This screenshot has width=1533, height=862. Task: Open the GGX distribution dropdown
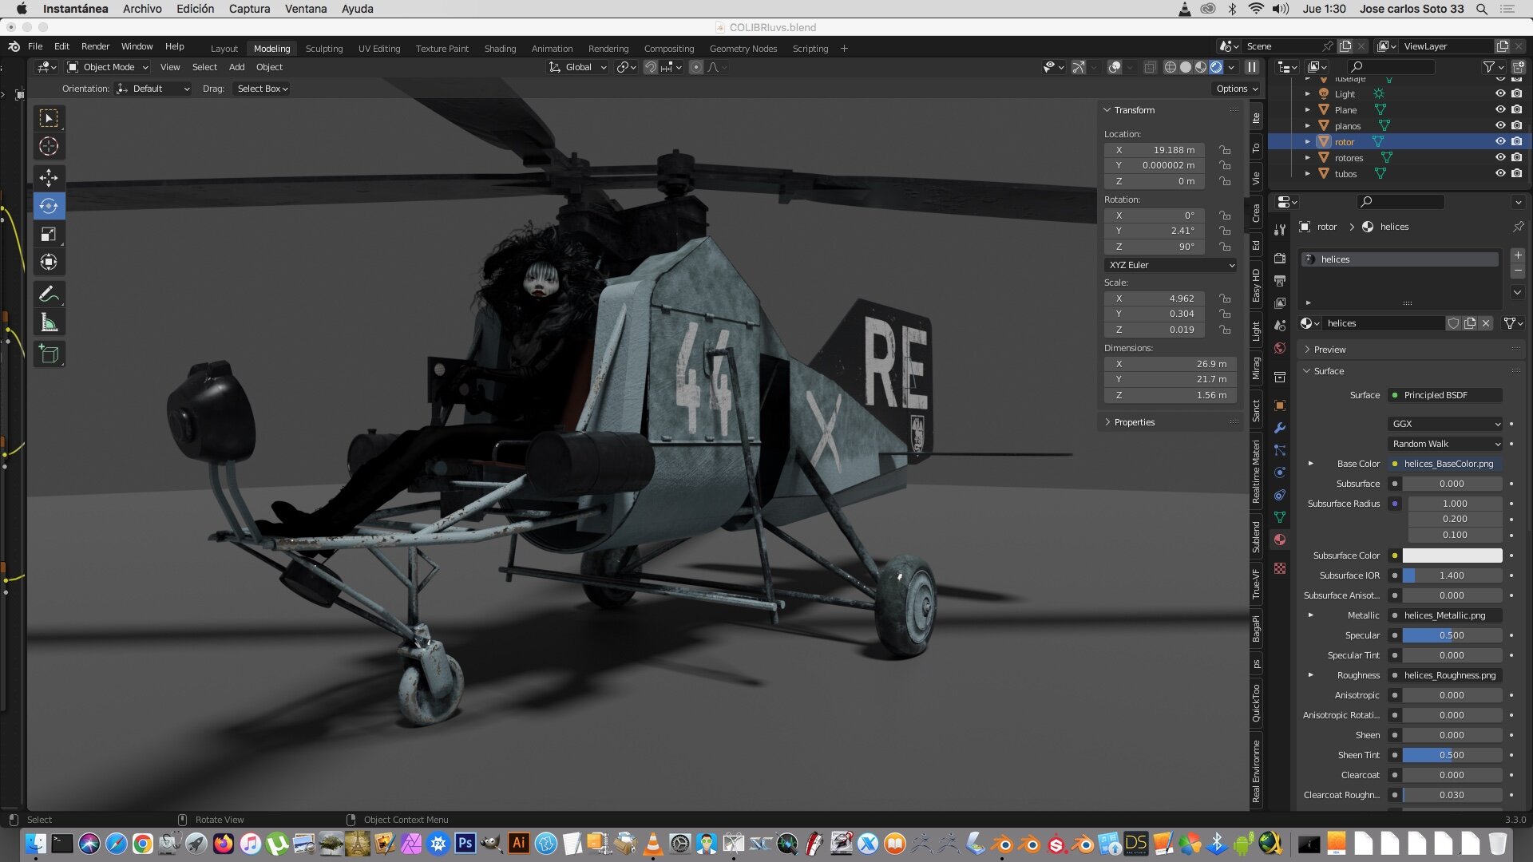pos(1445,424)
